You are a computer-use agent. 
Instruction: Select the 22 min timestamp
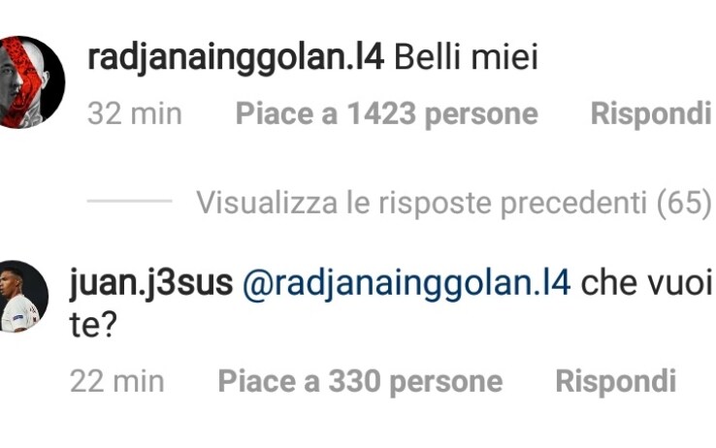116,381
